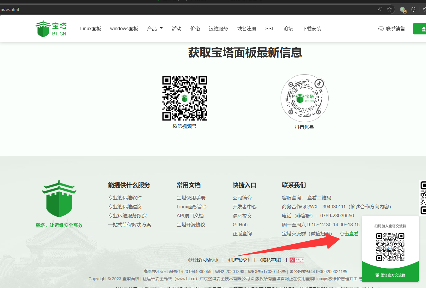
Task: Click 点击查看 for the WeChat group
Action: [x=349, y=234]
